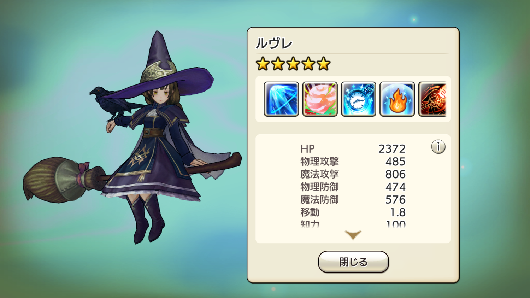Open the stats info (i) icon
Screen dimensions: 530x298
pos(438,146)
